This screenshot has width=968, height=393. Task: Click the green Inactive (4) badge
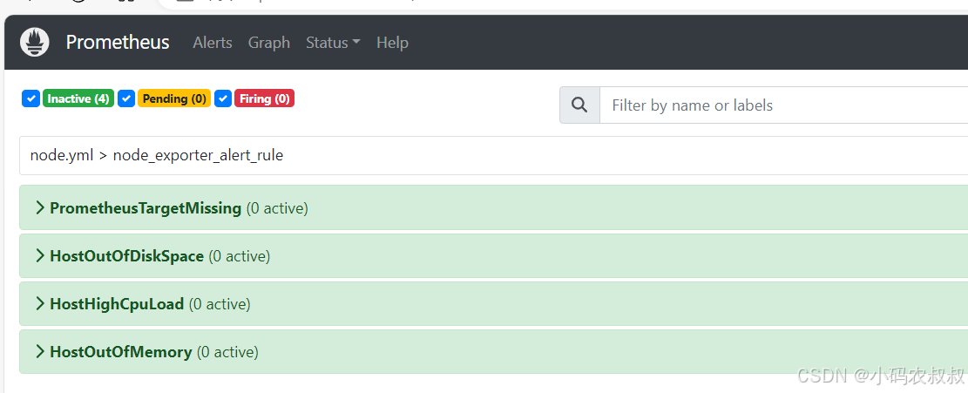pyautogui.click(x=78, y=98)
